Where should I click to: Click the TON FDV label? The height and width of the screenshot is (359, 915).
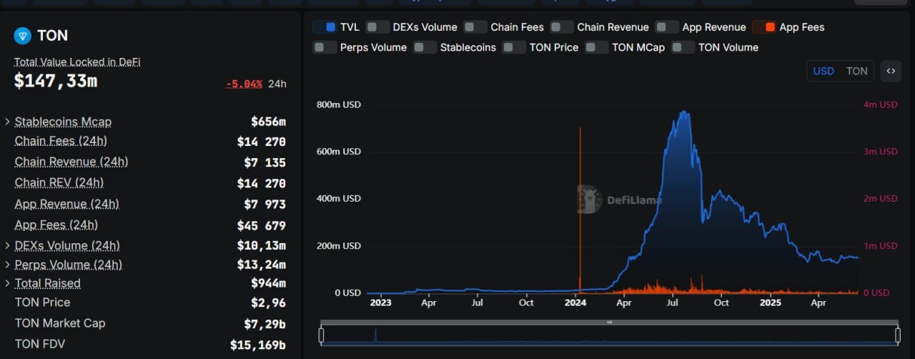[39, 344]
